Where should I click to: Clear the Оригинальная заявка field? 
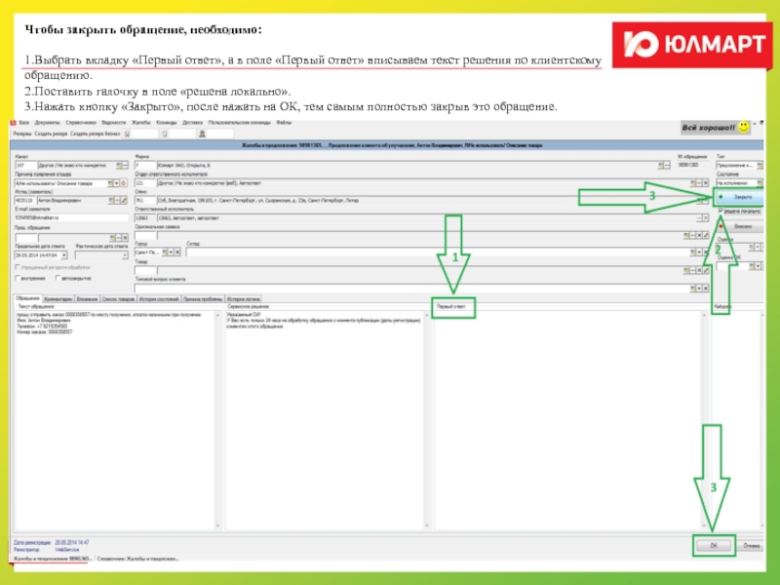click(x=699, y=235)
